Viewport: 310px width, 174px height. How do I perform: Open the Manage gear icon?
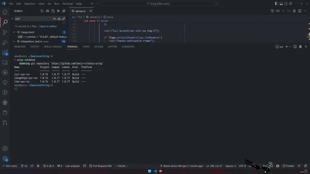(x=5, y=159)
